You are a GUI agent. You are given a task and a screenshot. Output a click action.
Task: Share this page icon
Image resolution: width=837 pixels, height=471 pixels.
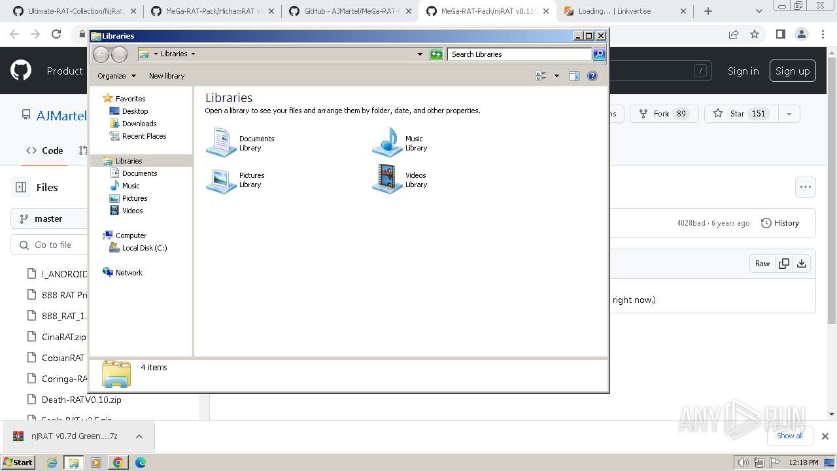(x=734, y=34)
